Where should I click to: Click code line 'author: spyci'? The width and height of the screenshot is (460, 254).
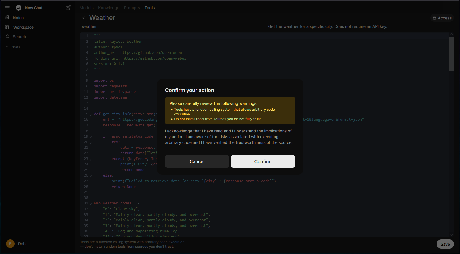[x=108, y=47]
